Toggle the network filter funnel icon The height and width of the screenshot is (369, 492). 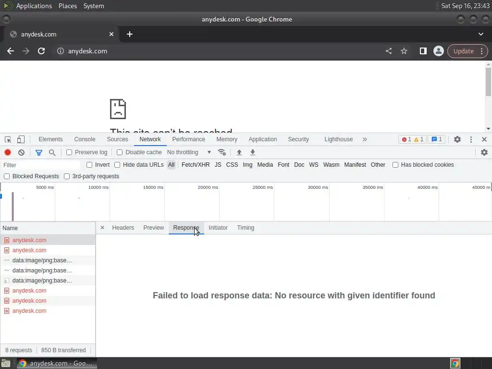click(x=38, y=152)
